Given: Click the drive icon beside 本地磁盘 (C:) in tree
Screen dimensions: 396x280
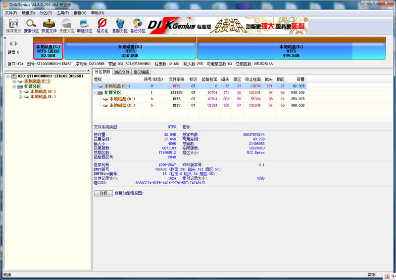Looking at the screenshot, I should coord(20,81).
